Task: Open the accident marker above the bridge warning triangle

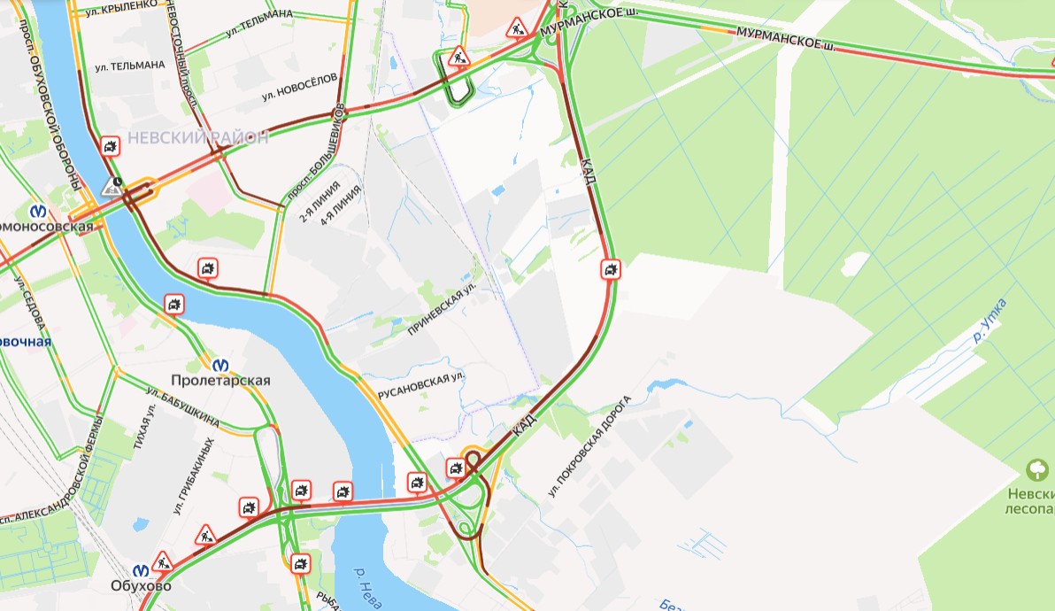Action: point(111,146)
